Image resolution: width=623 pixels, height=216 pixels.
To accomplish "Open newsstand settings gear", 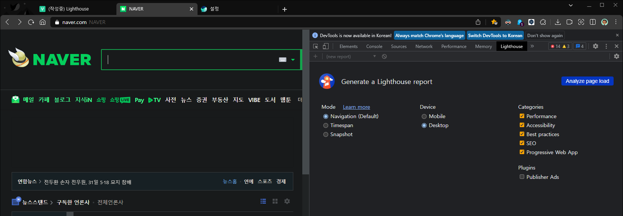I will [x=287, y=201].
